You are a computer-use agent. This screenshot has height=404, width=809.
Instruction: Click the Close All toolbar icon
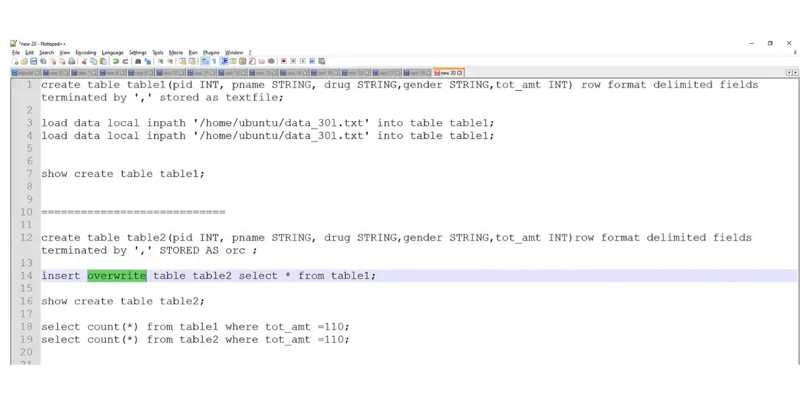[x=62, y=61]
